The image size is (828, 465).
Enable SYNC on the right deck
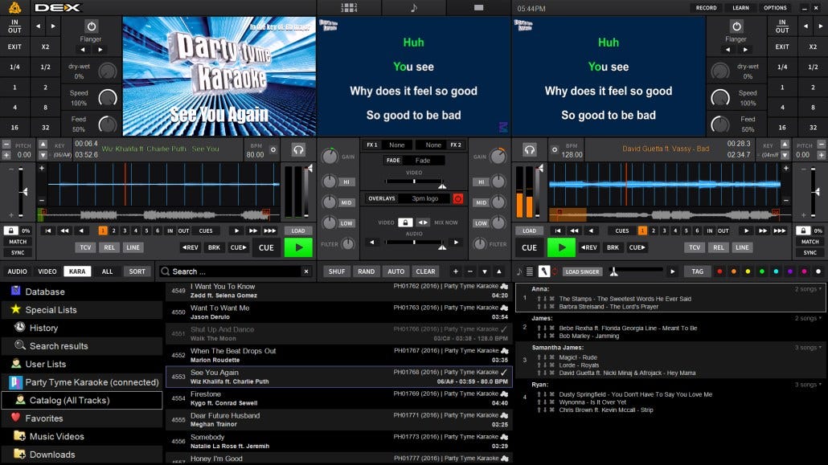pyautogui.click(x=810, y=253)
